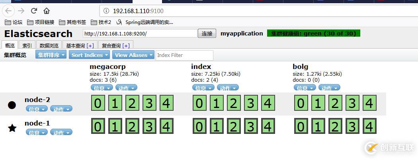Switch to the 数据浏览 tab
Screen dimensions: 418x159
49,45
